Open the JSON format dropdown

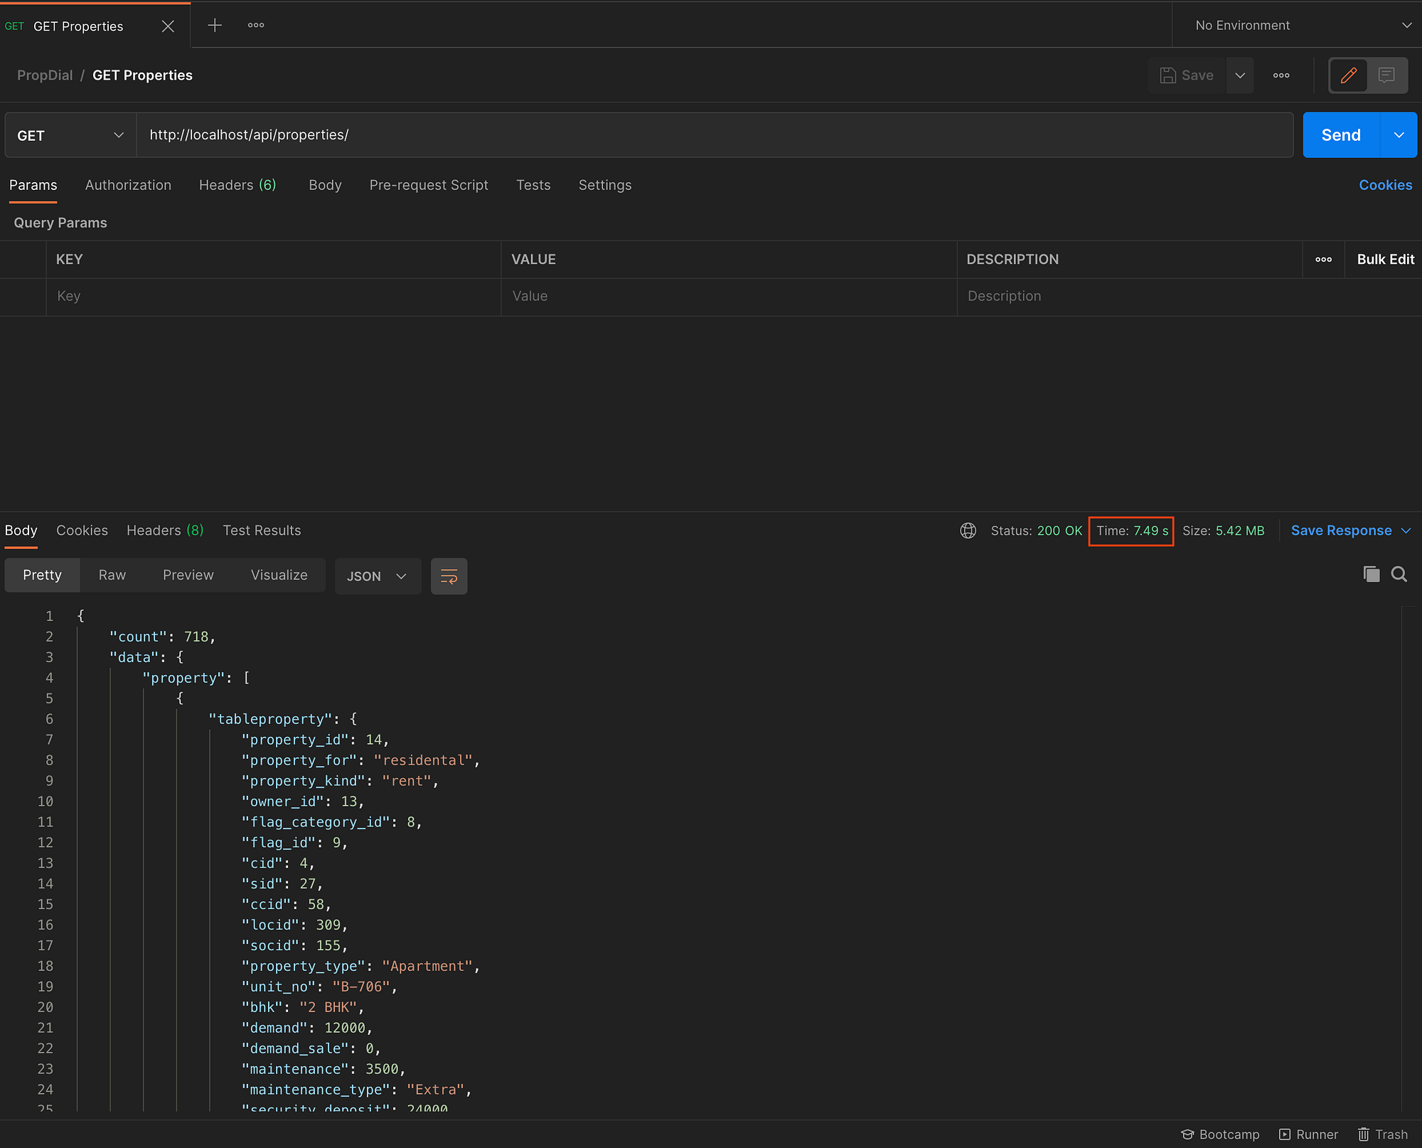pyautogui.click(x=377, y=576)
